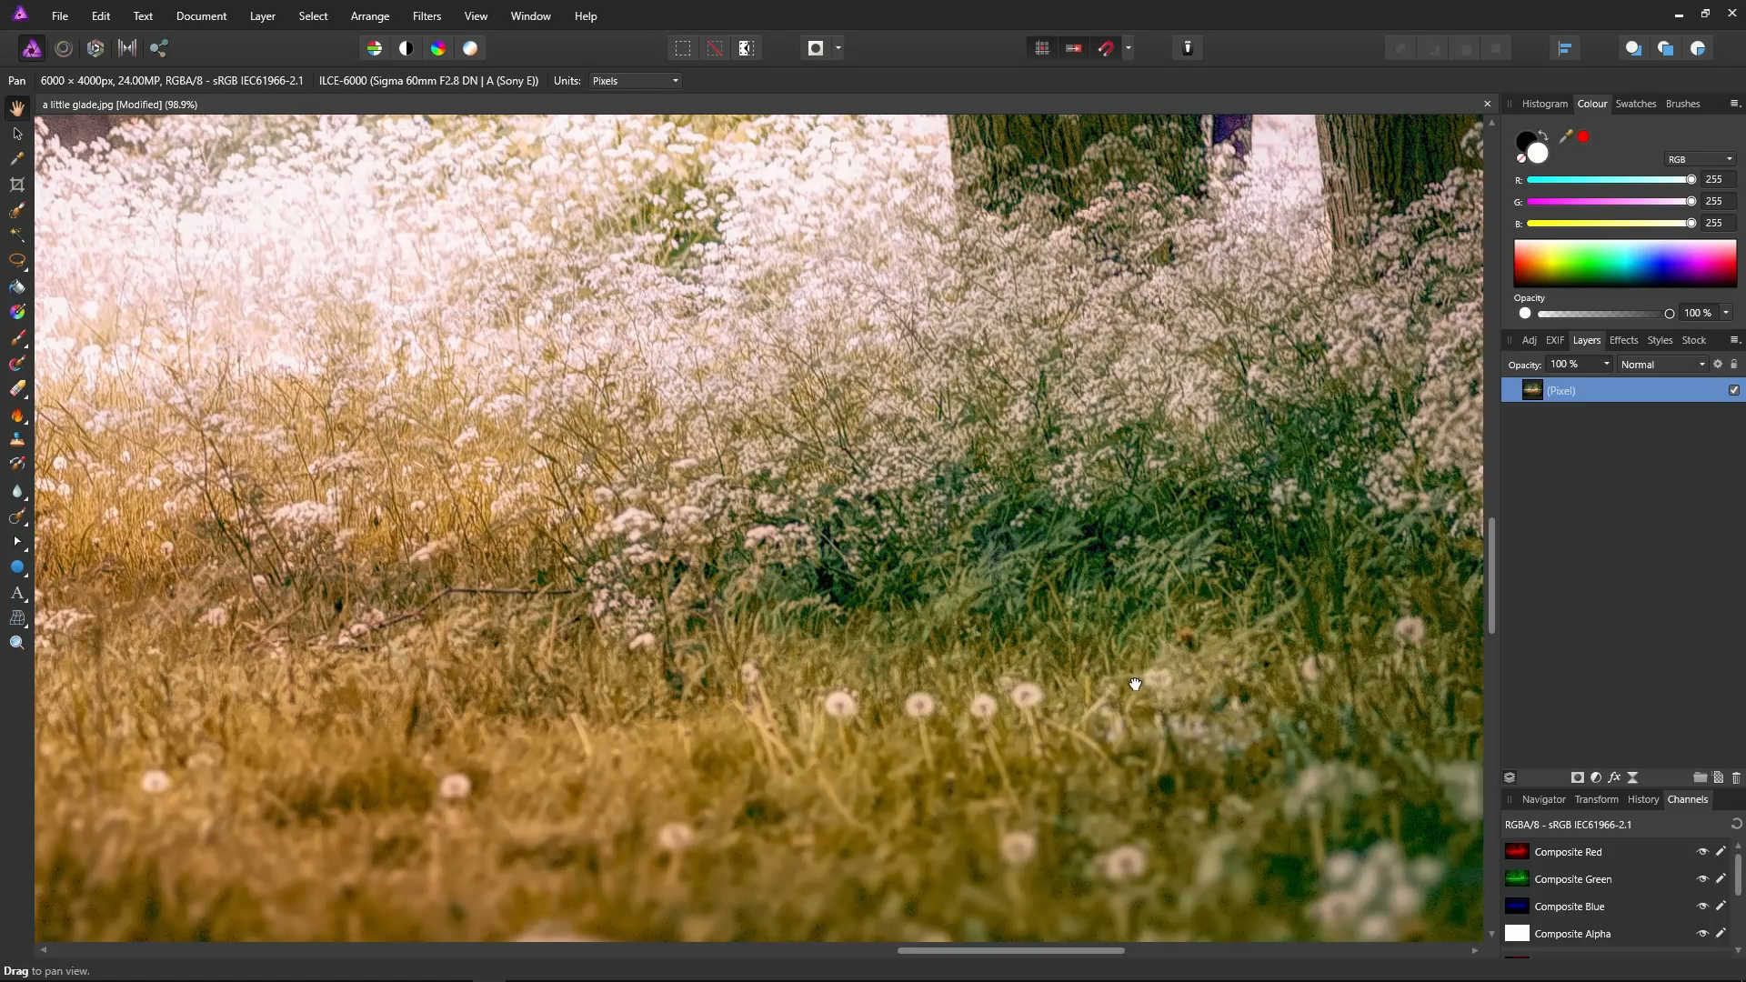Select the Crop tool
The height and width of the screenshot is (982, 1746).
16,185
